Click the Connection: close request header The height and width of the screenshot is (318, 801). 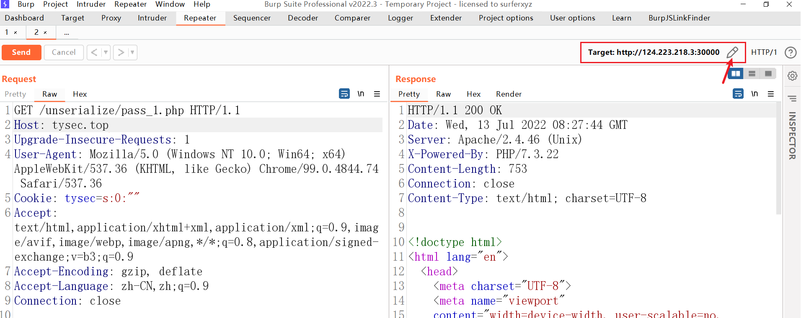tap(67, 301)
